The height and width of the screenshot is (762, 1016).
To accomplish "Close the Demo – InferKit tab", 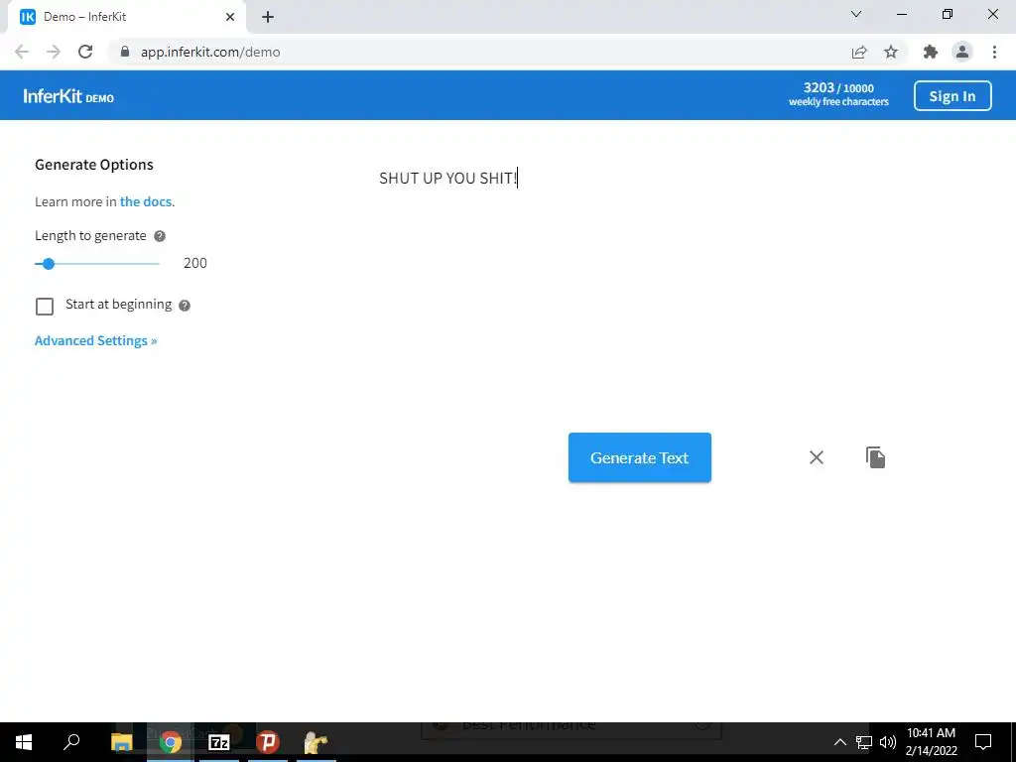I will click(230, 17).
